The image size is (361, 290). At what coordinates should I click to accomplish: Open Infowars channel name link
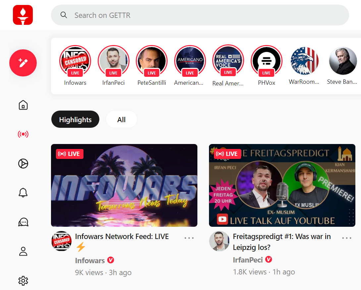90,261
